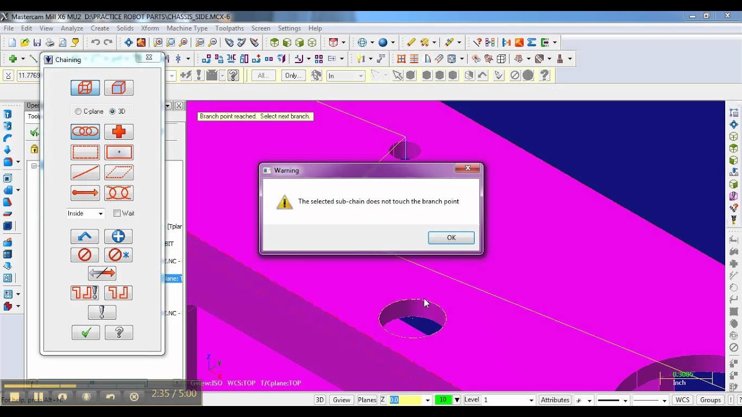This screenshot has width=742, height=417.
Task: Open the Analyze menu
Action: [72, 28]
